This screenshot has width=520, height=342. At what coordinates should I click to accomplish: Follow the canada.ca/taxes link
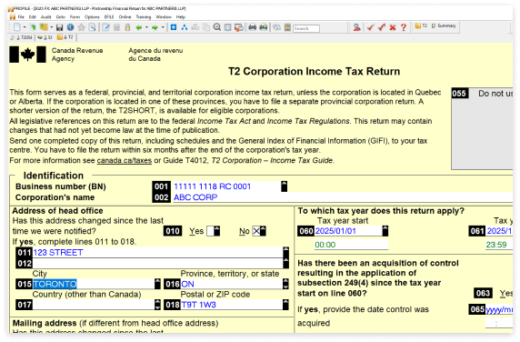(124, 161)
